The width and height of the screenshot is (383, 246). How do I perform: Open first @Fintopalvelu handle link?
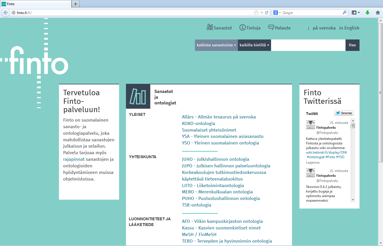tap(327, 133)
